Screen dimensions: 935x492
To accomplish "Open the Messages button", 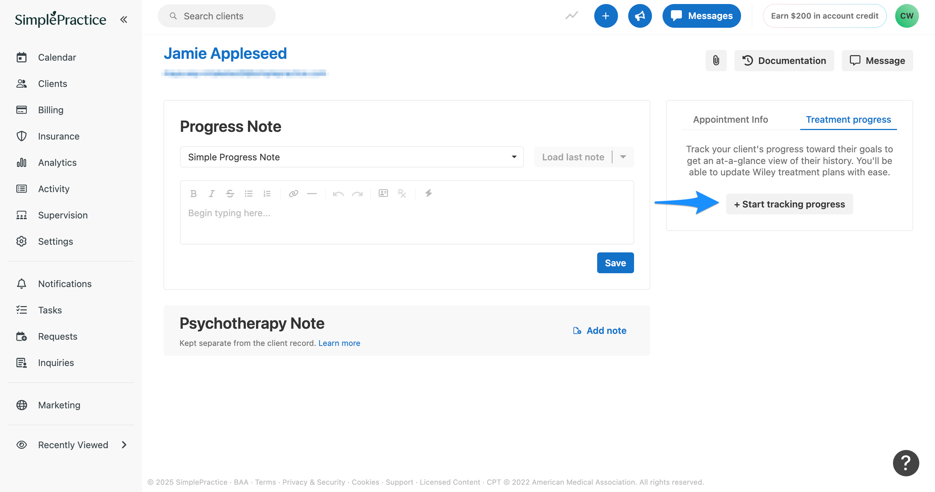I will tap(702, 16).
